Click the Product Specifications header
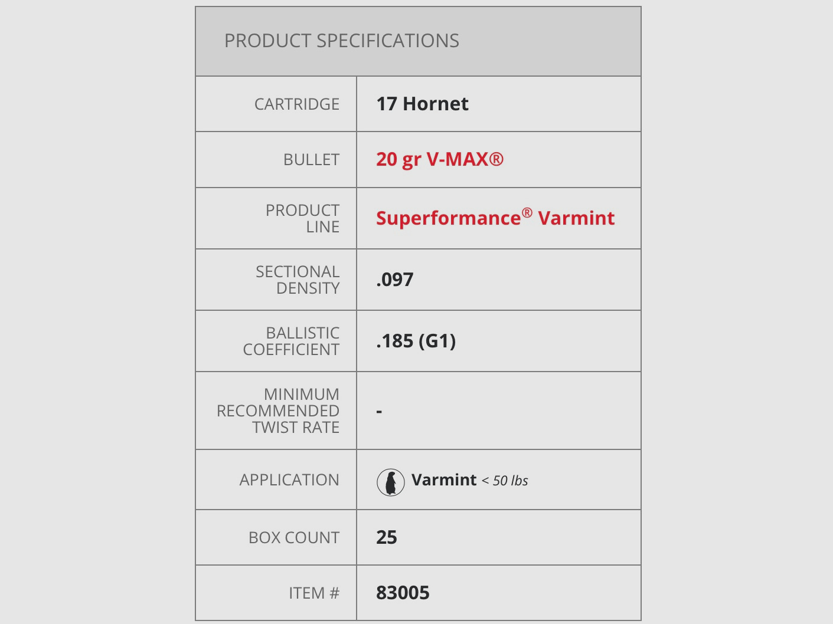This screenshot has width=833, height=624. tap(341, 41)
